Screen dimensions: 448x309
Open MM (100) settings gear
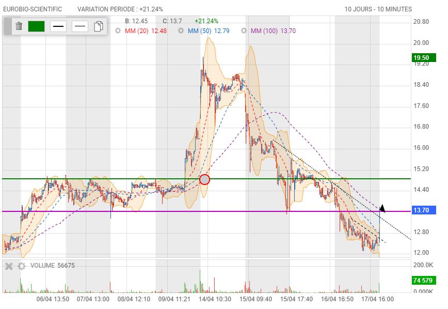point(244,30)
